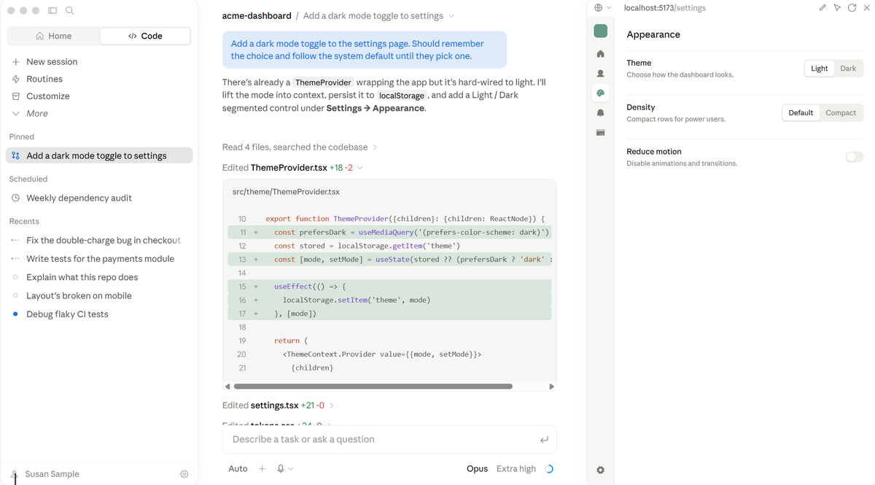Set Theme to Dark
Screen dimensions: 875x485
848,69
